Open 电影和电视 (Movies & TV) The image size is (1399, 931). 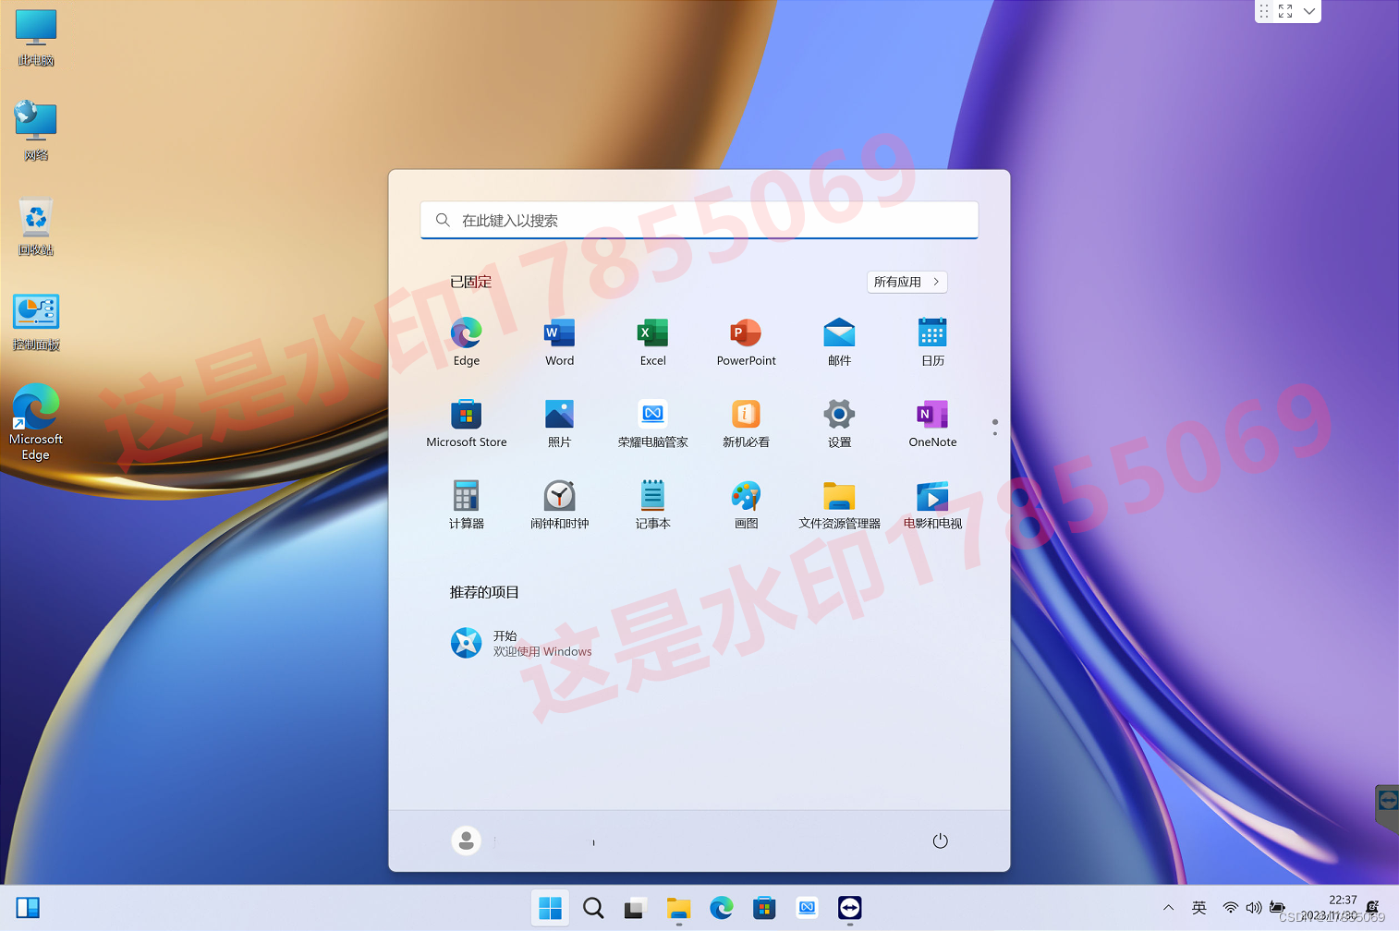click(931, 503)
